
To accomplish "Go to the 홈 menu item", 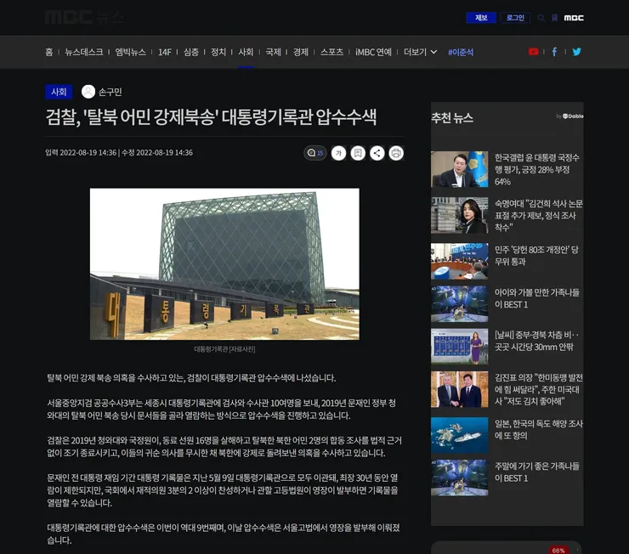I will point(49,52).
